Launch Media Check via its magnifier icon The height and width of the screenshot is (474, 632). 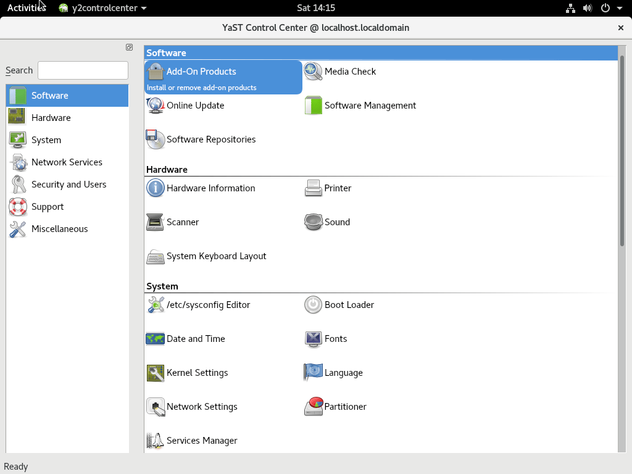(313, 72)
